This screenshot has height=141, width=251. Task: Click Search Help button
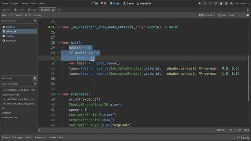pyautogui.click(x=226, y=15)
